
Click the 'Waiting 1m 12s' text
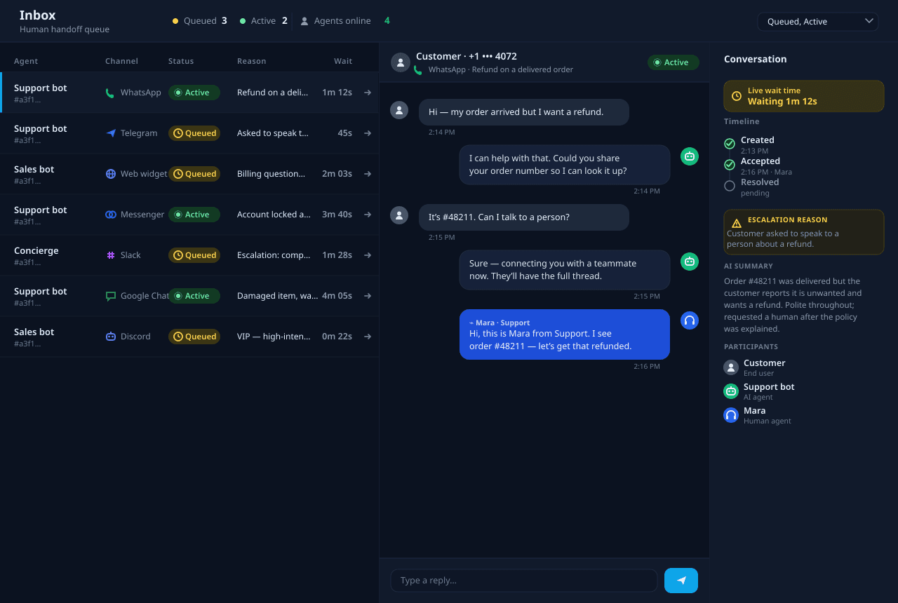click(x=782, y=102)
